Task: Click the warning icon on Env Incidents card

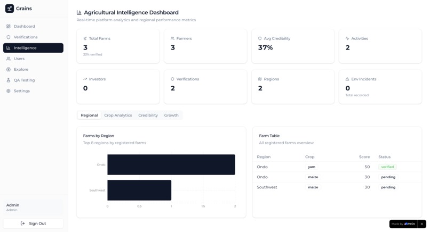Action: coord(347,79)
